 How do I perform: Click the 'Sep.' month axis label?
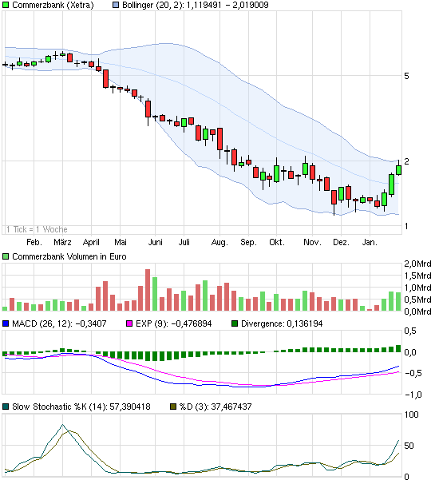[248, 242]
